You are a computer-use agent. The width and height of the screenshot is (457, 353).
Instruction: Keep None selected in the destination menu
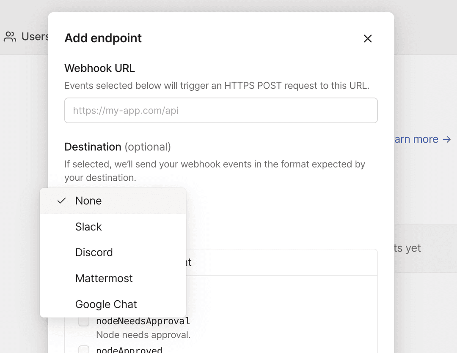tap(88, 201)
